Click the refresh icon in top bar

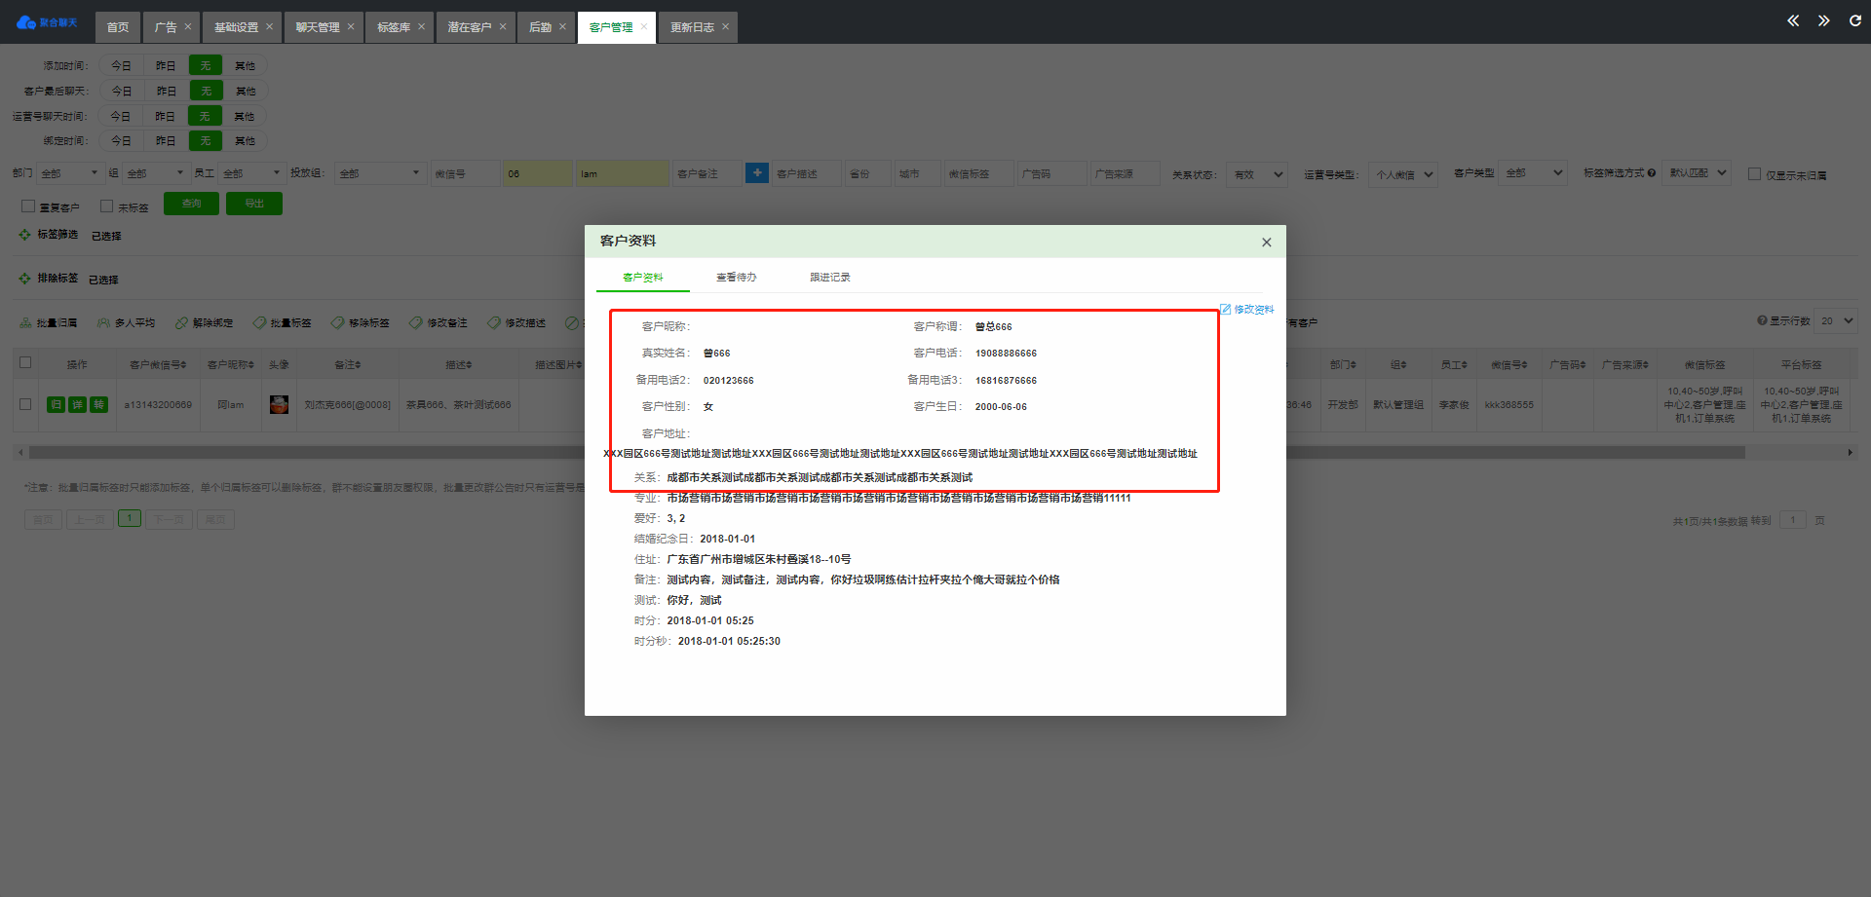[x=1854, y=21]
